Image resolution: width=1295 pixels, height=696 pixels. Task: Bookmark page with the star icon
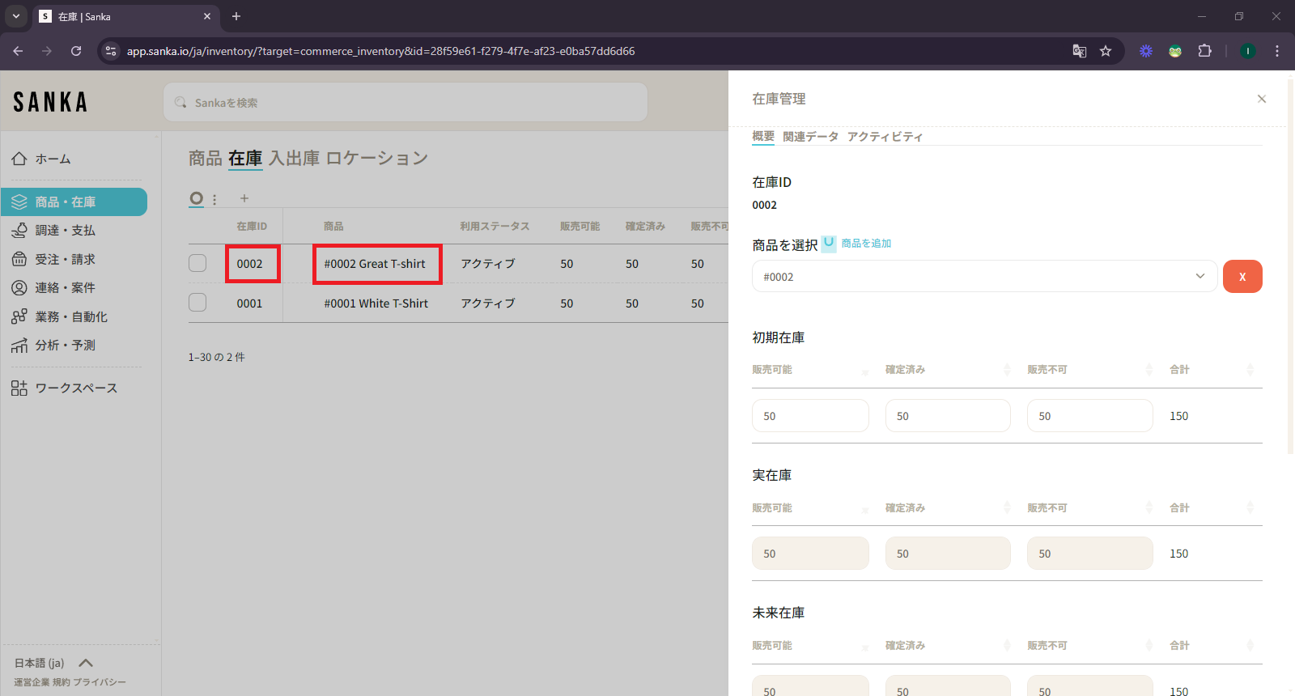tap(1106, 51)
